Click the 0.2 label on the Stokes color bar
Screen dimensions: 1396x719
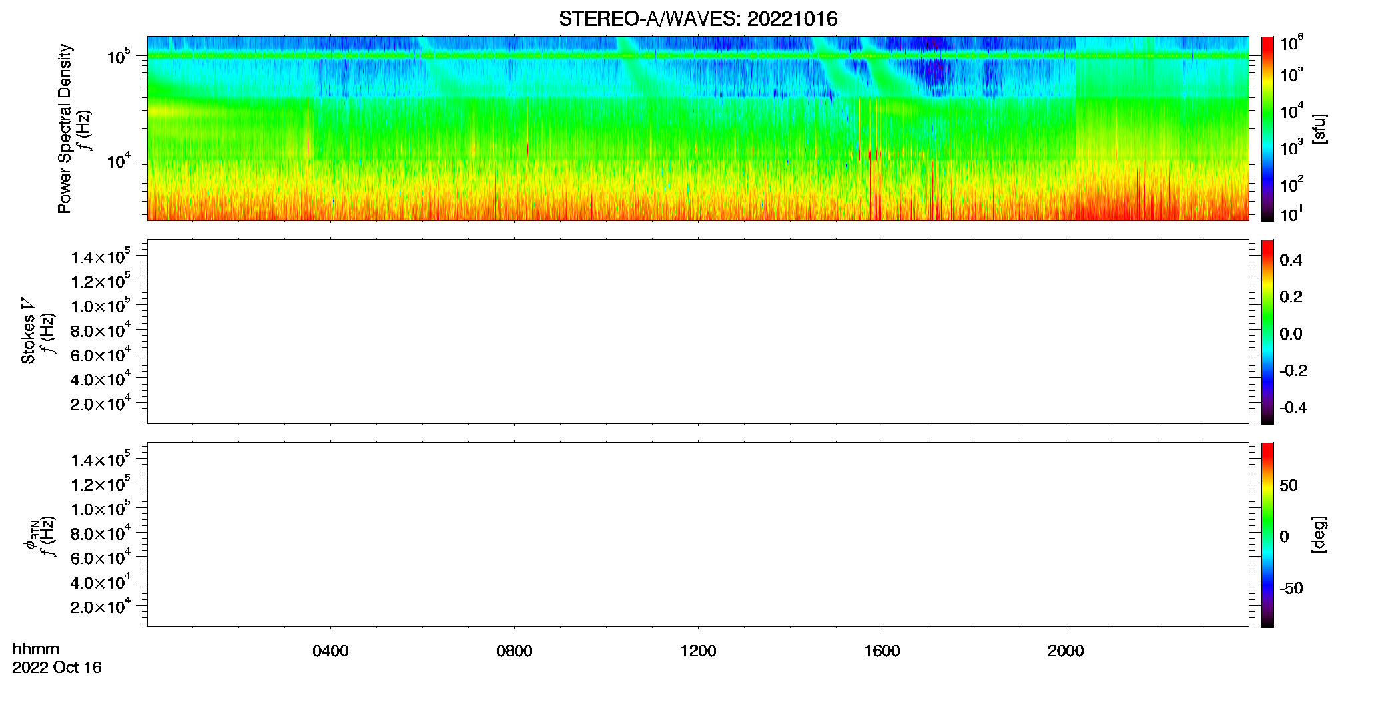coord(1291,297)
